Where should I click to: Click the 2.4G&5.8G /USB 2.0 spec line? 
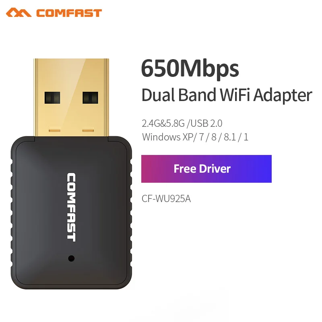pos(182,123)
